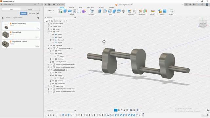Select the Move/Copy arrows tool
Screen dimensions: 210x118
coord(124,11)
